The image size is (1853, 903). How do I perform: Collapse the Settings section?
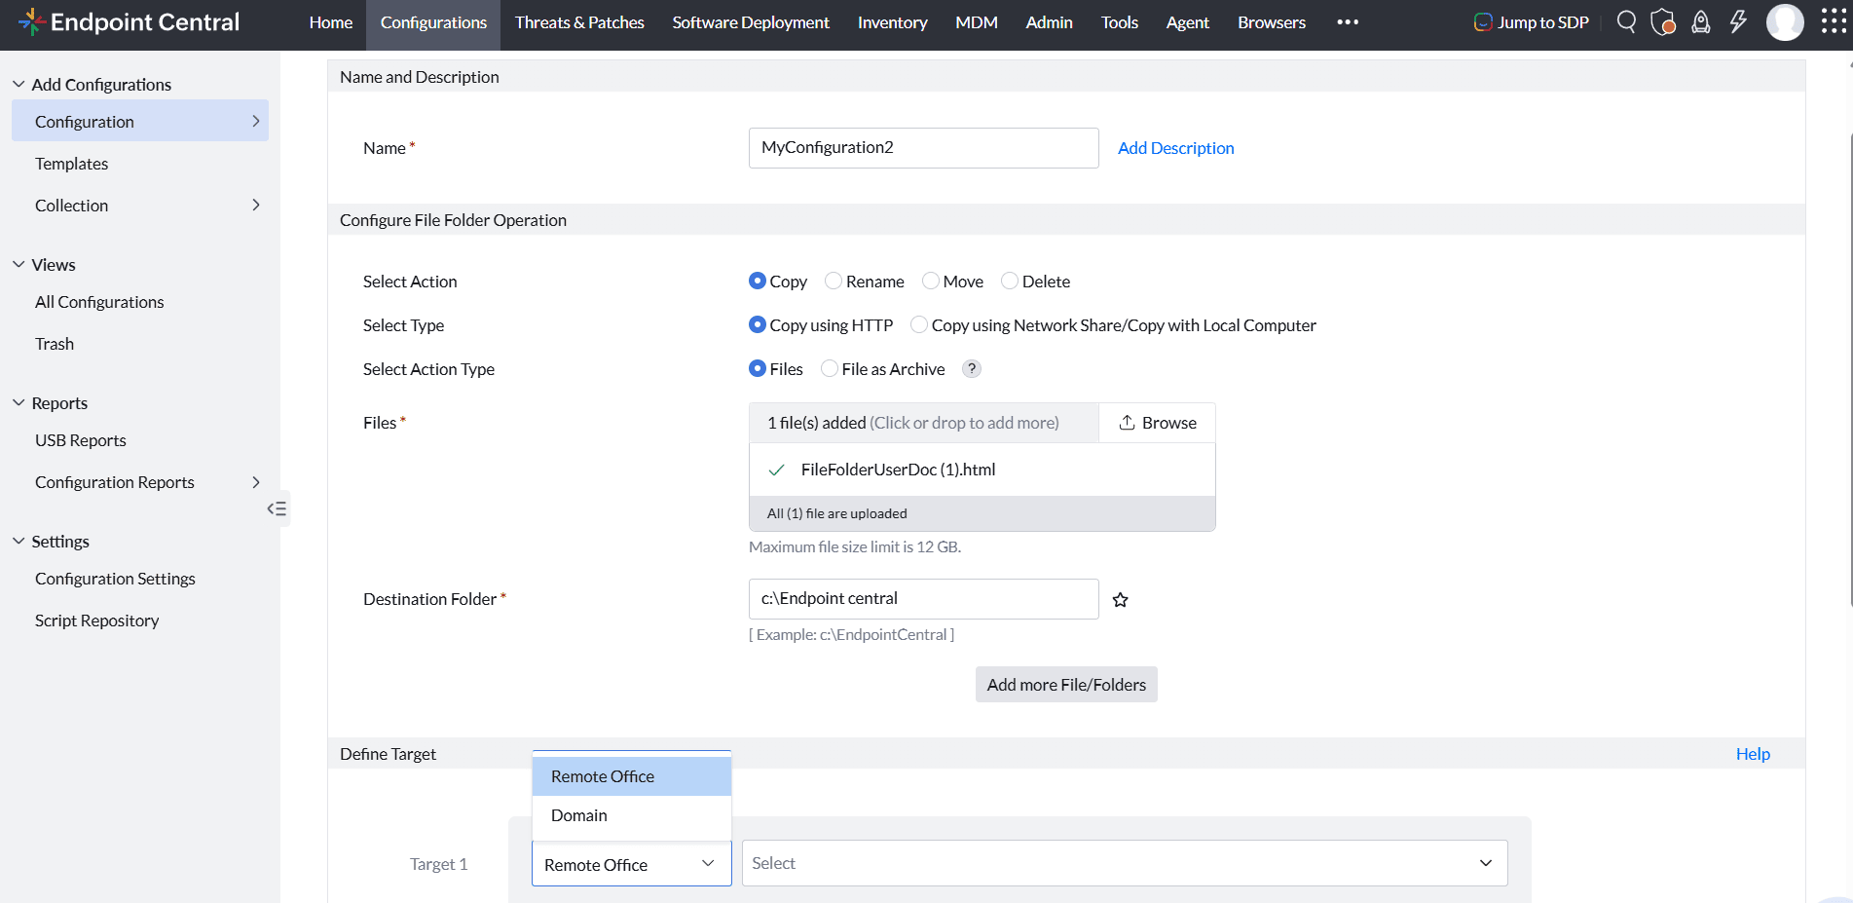(19, 541)
